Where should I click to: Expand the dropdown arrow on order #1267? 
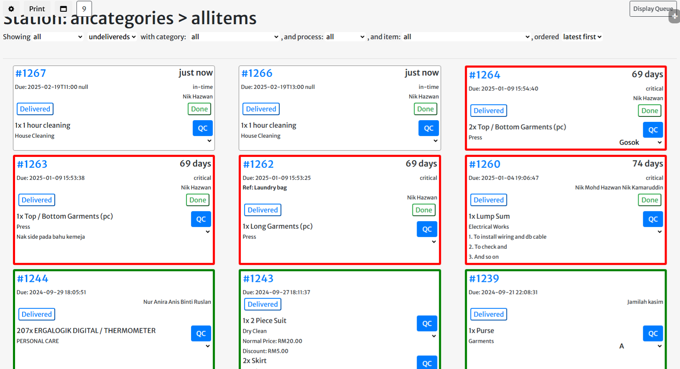[209, 141]
